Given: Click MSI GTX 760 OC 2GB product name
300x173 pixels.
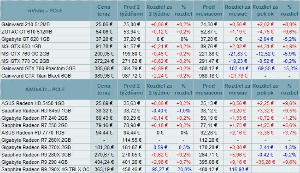Looking at the screenshot, I should [25, 54].
